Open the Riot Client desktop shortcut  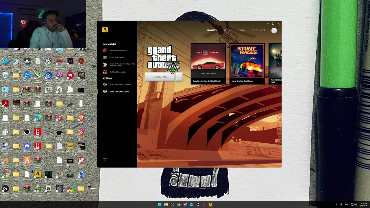coord(71,77)
